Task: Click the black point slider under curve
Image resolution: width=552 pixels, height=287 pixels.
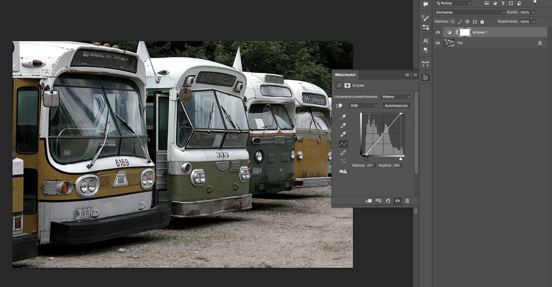Action: (366, 159)
